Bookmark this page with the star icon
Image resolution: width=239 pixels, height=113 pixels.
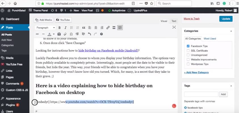click(x=151, y=3)
